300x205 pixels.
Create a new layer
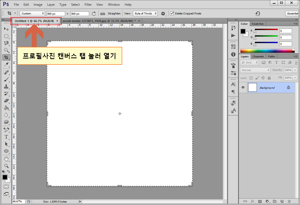point(282,201)
